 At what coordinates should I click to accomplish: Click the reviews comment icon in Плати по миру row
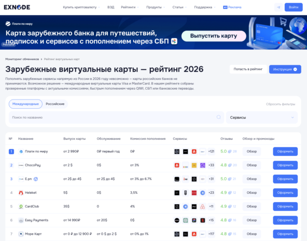pyautogui.click(x=230, y=151)
